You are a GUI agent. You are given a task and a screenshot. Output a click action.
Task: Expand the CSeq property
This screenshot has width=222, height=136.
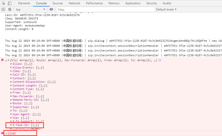[x=11, y=71]
